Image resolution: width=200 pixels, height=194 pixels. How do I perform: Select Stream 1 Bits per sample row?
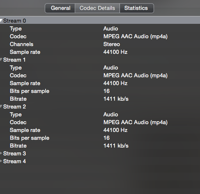coord(100,91)
